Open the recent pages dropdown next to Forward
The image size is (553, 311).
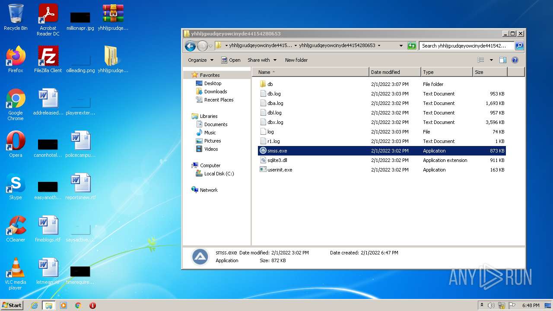(210, 45)
